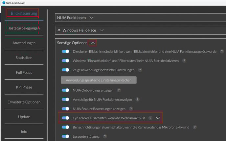
Task: Switch to the Update tab
Action: pos(24,117)
